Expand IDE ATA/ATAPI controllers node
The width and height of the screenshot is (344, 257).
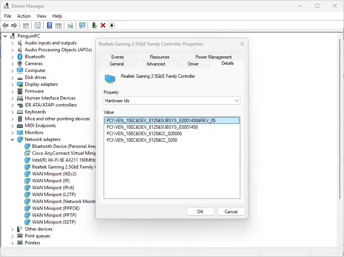click(13, 105)
